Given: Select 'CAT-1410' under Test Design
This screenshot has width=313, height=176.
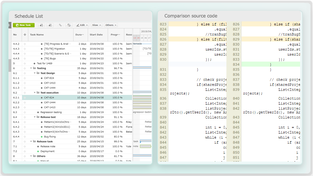Looking at the screenshot, I should (x=50, y=83).
